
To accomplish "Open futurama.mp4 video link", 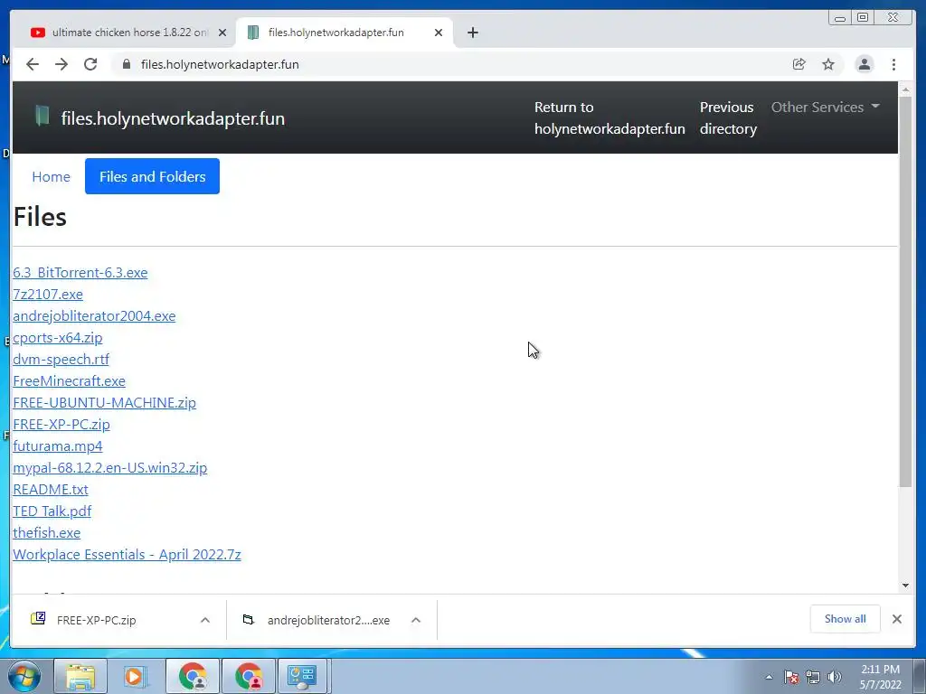I will click(x=58, y=446).
